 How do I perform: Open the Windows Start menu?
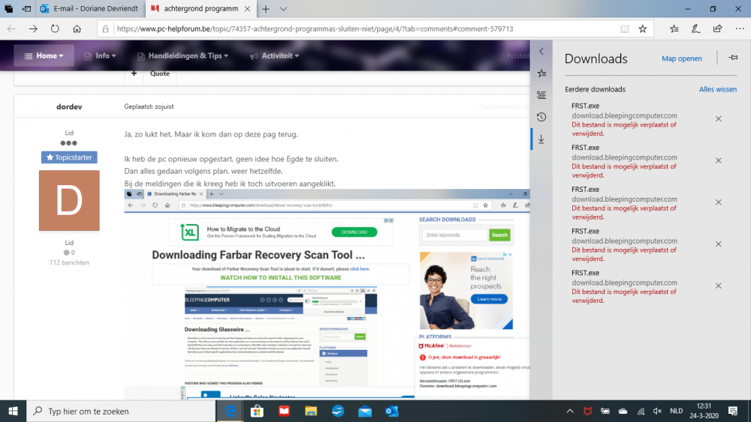click(13, 411)
